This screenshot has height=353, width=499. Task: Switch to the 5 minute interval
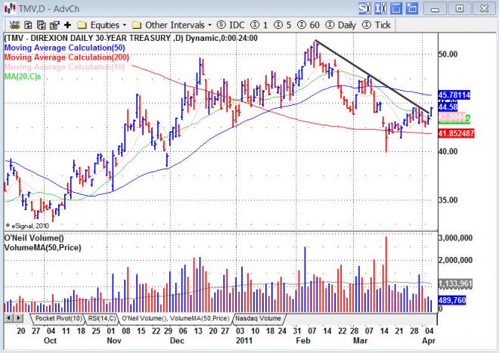(x=283, y=25)
